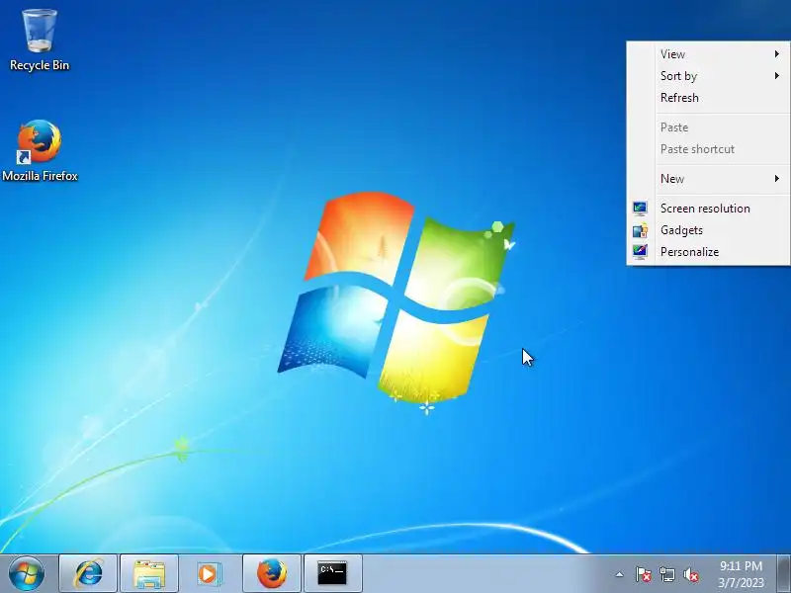This screenshot has width=791, height=593.
Task: Click the network status tray icon
Action: (x=666, y=574)
